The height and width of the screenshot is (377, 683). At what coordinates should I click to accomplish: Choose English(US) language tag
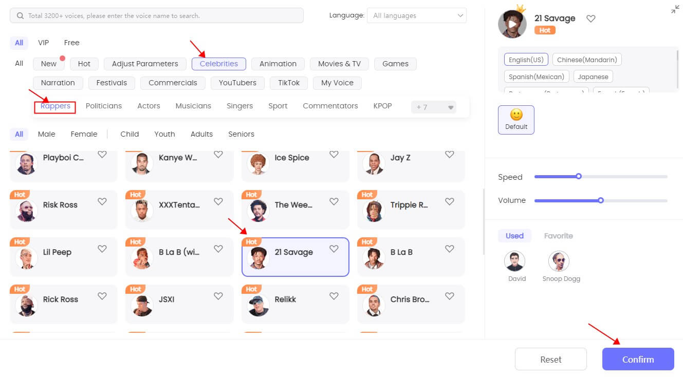(x=526, y=60)
